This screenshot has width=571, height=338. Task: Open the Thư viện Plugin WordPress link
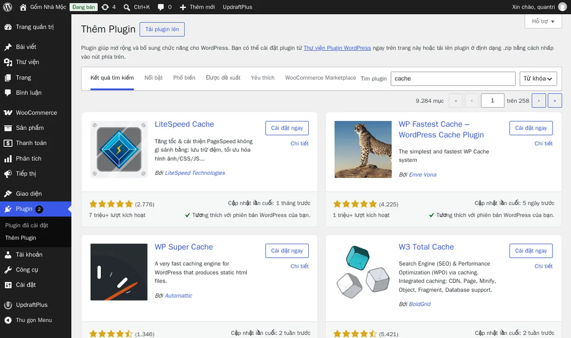point(337,48)
